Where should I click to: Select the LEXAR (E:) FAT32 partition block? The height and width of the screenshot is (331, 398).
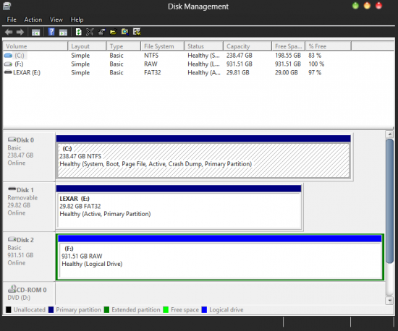coord(179,207)
